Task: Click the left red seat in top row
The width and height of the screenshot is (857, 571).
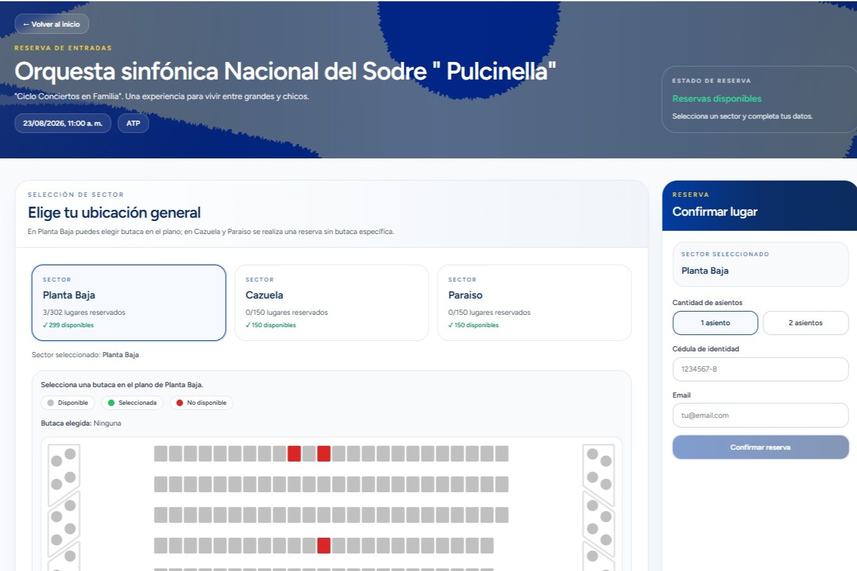Action: tap(294, 454)
